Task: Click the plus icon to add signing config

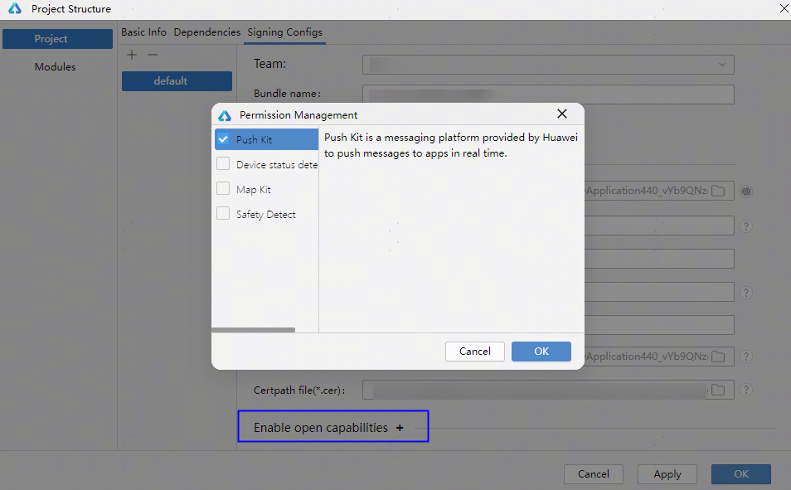Action: click(131, 55)
